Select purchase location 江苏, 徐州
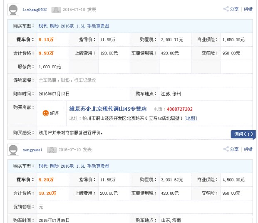Screen dimensions: 258x223 pyautogui.click(x=171, y=94)
